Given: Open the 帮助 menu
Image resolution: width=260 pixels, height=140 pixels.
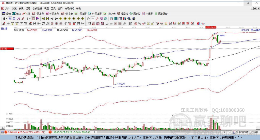Looking at the screenshot, I should [x=78, y=8].
